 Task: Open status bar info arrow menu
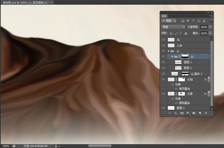(x=56, y=146)
